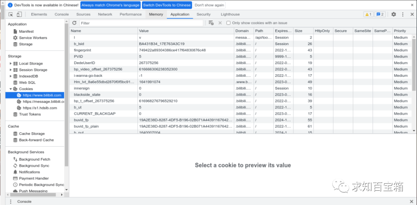Refresh the cookies table
This screenshot has width=417, height=205.
[75, 23]
